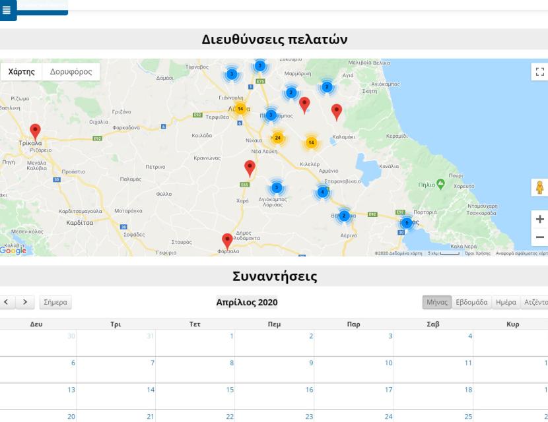Select the Εβδομάδα week view

[x=471, y=302]
